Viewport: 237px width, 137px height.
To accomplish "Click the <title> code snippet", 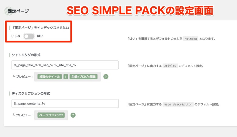I will coord(170,66).
